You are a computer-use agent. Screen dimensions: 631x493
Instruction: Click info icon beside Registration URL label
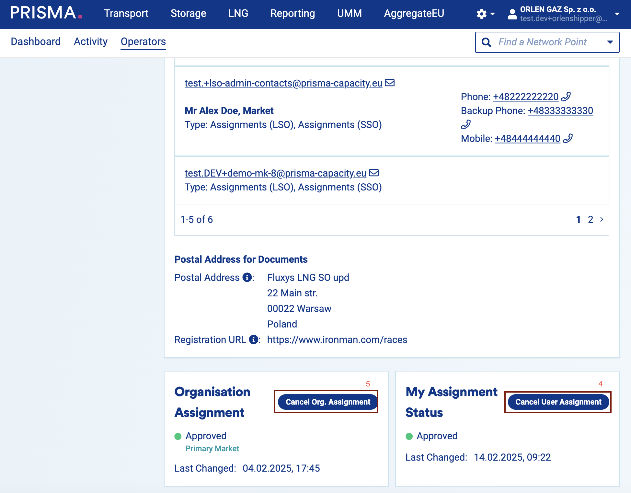pos(254,339)
